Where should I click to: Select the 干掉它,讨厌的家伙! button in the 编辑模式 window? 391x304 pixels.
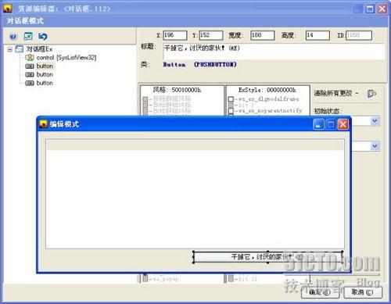coord(267,257)
